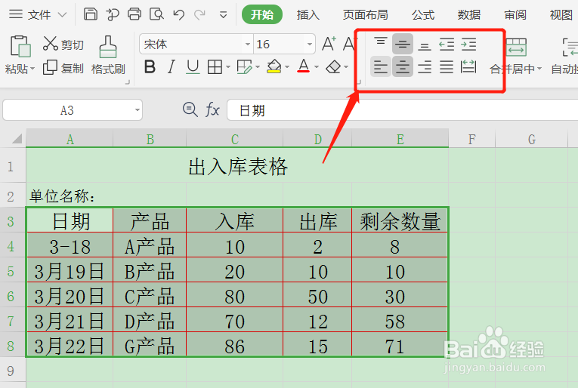Screen dimensions: 578x388
Task: Click the Print icon
Action: (x=134, y=14)
